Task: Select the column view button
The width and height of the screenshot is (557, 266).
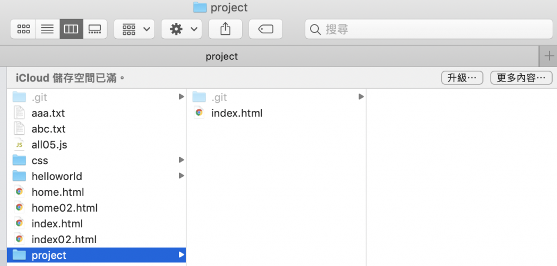Action: (71, 29)
